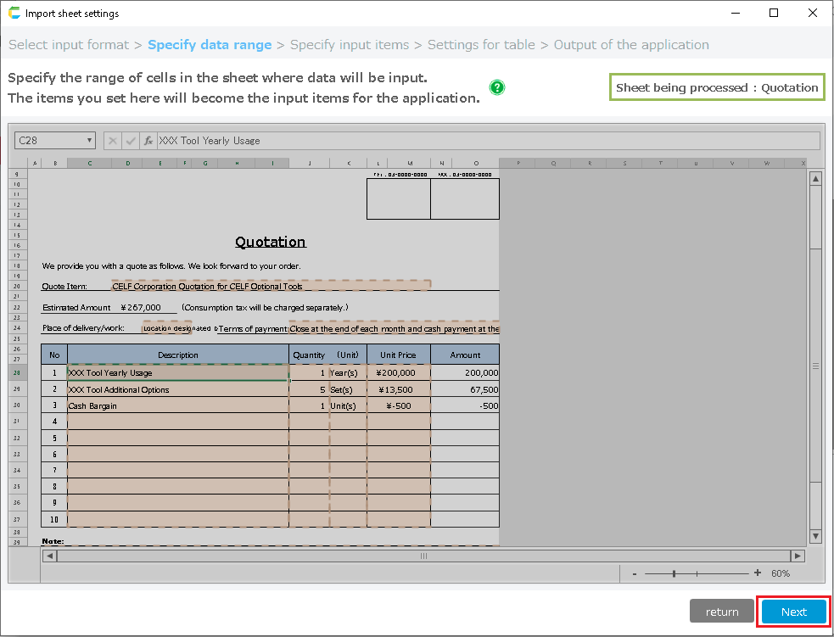This screenshot has height=637, width=834.
Task: Jump to the Settings for table step
Action: (x=480, y=45)
